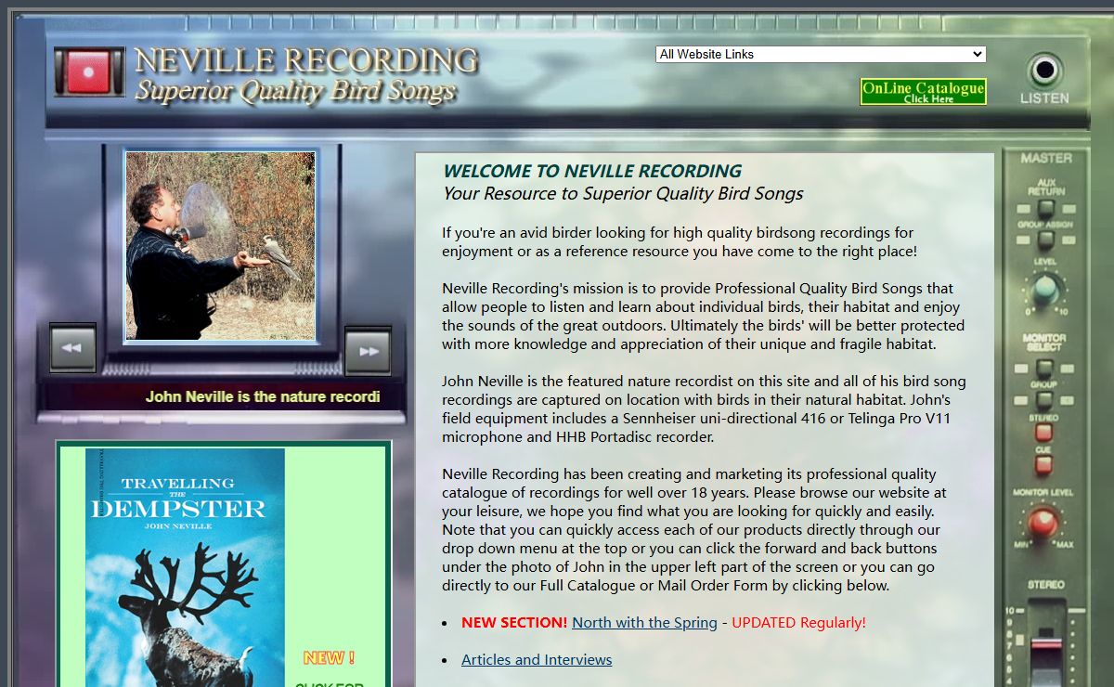Screen dimensions: 1114x687
Task: Click the OnLine Catalogue button
Action: [923, 91]
